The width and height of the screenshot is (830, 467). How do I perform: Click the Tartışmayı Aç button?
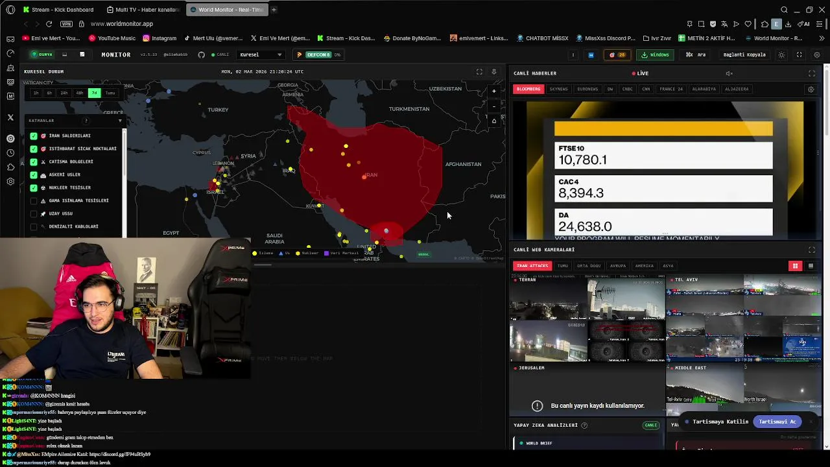coord(777,422)
